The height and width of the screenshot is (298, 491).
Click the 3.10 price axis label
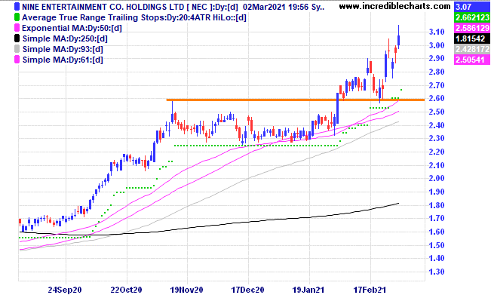click(437, 32)
